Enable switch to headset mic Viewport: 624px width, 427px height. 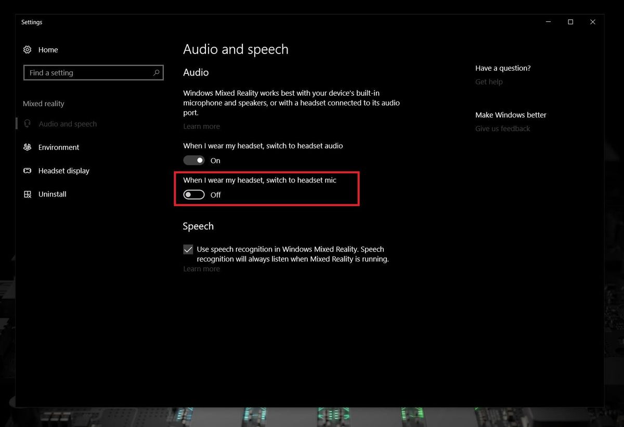pyautogui.click(x=193, y=194)
